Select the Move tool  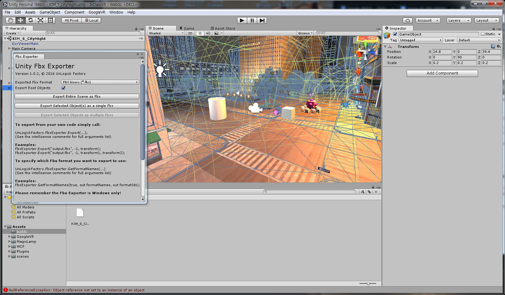pos(20,20)
